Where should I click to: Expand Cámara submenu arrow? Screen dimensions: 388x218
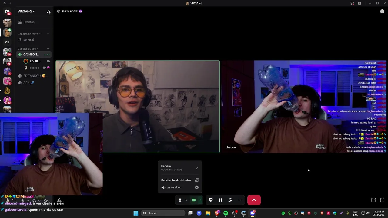197,168
